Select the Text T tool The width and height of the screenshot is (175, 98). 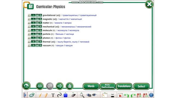click(53, 95)
